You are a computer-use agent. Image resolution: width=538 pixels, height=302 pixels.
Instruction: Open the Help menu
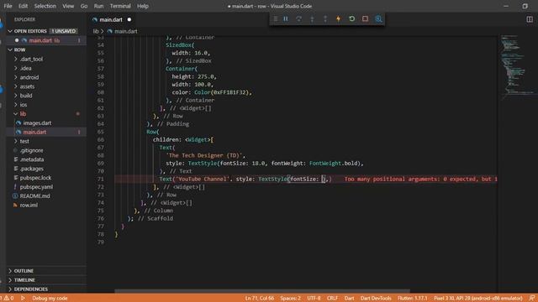coord(143,6)
